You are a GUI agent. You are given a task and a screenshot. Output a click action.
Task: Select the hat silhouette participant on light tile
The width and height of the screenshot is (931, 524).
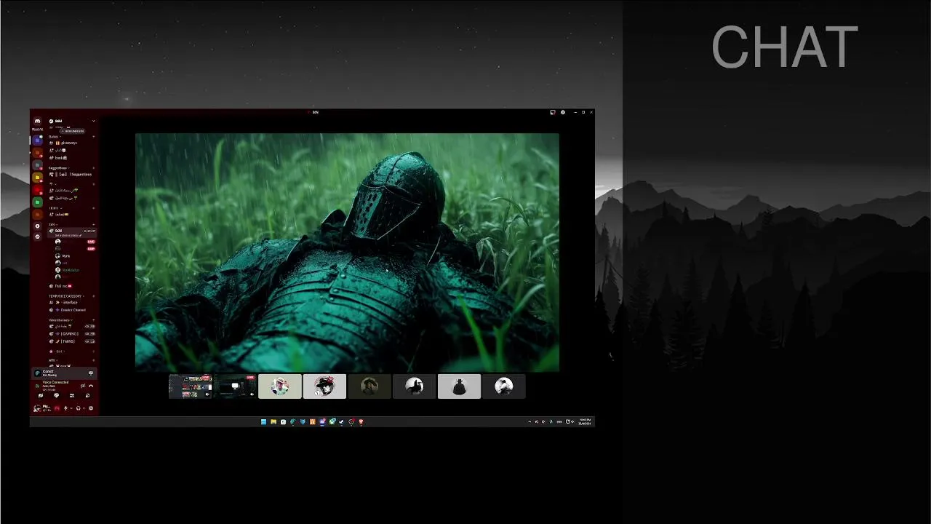pos(459,386)
